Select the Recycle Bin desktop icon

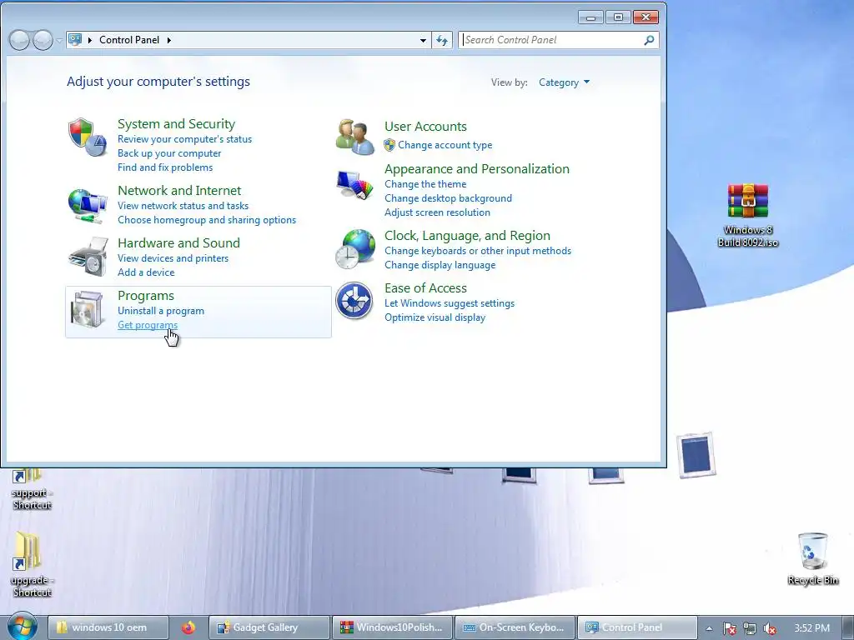[812, 559]
